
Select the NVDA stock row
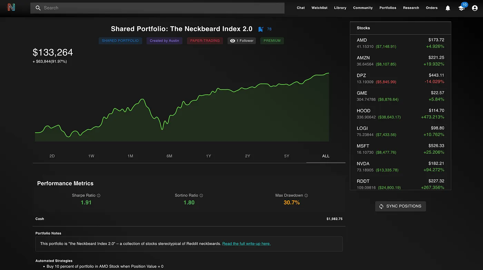point(401,166)
